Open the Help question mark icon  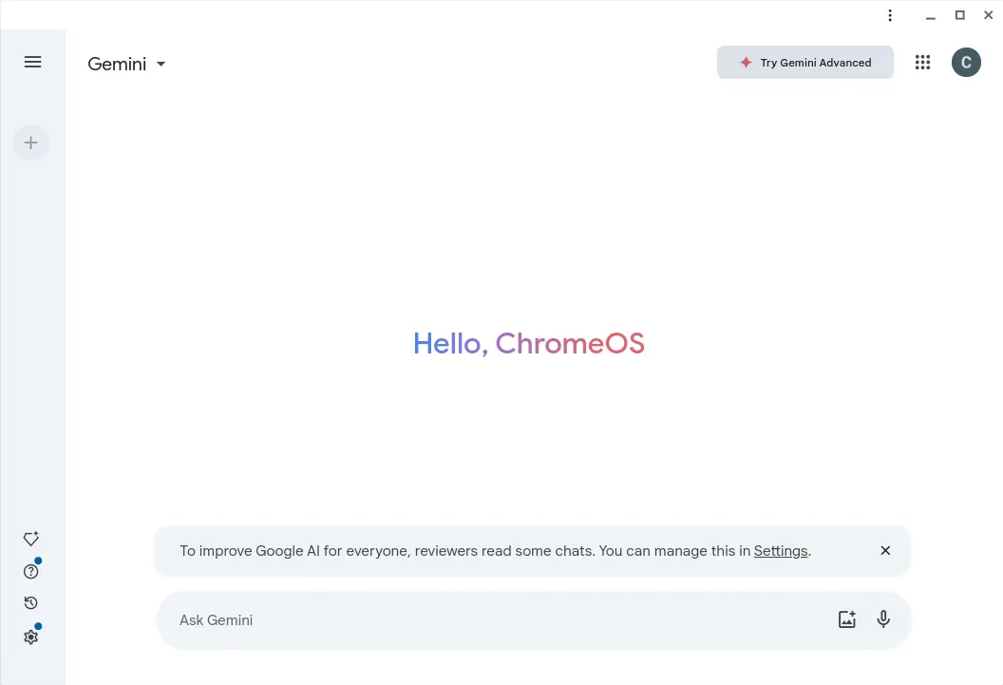point(30,571)
